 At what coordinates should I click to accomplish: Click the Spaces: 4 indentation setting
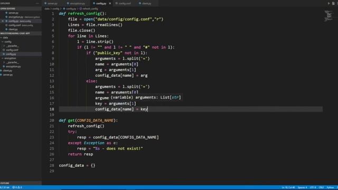click(x=302, y=188)
